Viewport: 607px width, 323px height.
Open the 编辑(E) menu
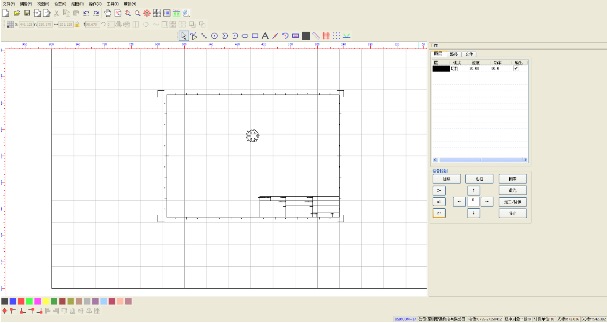pos(26,3)
